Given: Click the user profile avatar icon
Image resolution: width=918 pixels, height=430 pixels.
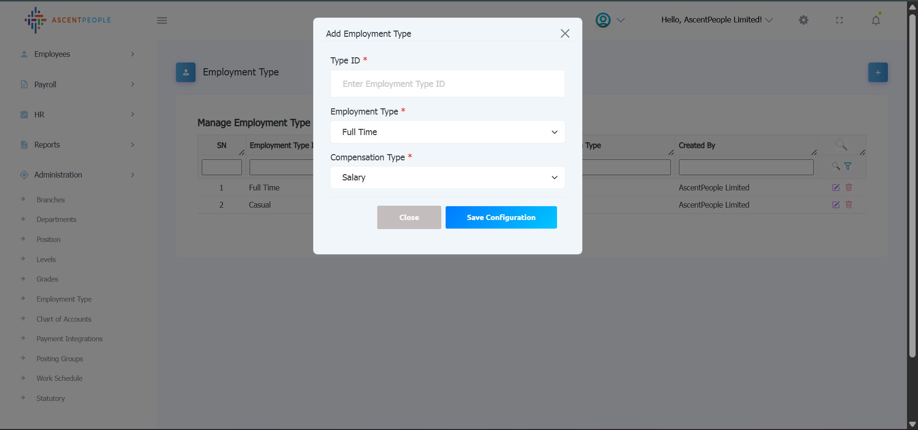Looking at the screenshot, I should pyautogui.click(x=603, y=20).
